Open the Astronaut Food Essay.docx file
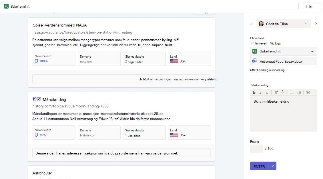The image size is (323, 179). [284, 61]
